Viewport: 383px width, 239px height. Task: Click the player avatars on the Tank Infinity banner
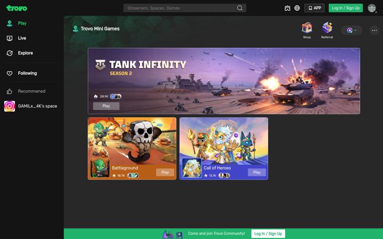[116, 96]
